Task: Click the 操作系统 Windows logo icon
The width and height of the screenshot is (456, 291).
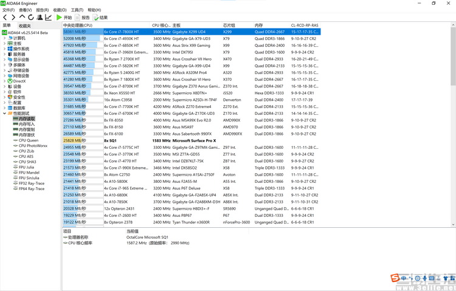Action: point(10,49)
